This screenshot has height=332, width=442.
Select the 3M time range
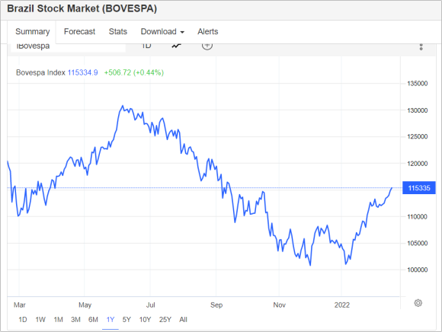[75, 320]
